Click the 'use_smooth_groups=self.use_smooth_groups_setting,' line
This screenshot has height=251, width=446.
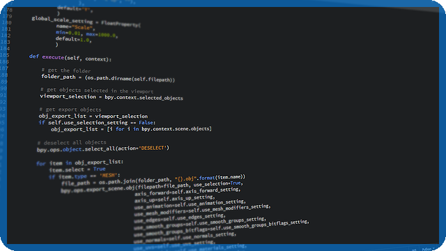(x=200, y=223)
